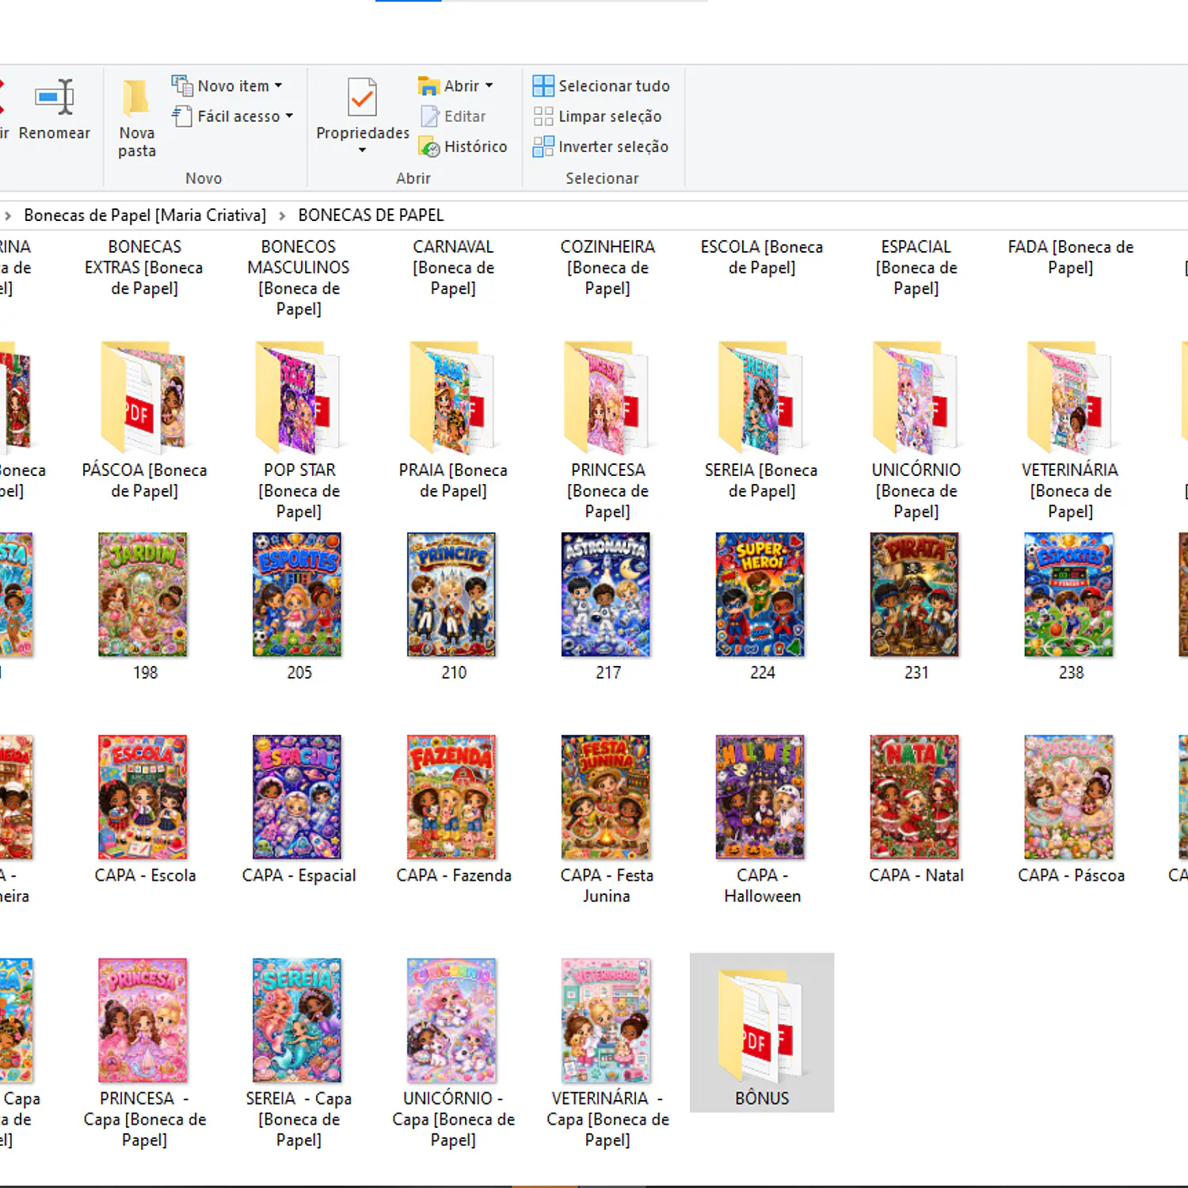Select the SEREIA [Boneca de Papel] folder icon
Viewport: 1188px width, 1188px height.
761,397
